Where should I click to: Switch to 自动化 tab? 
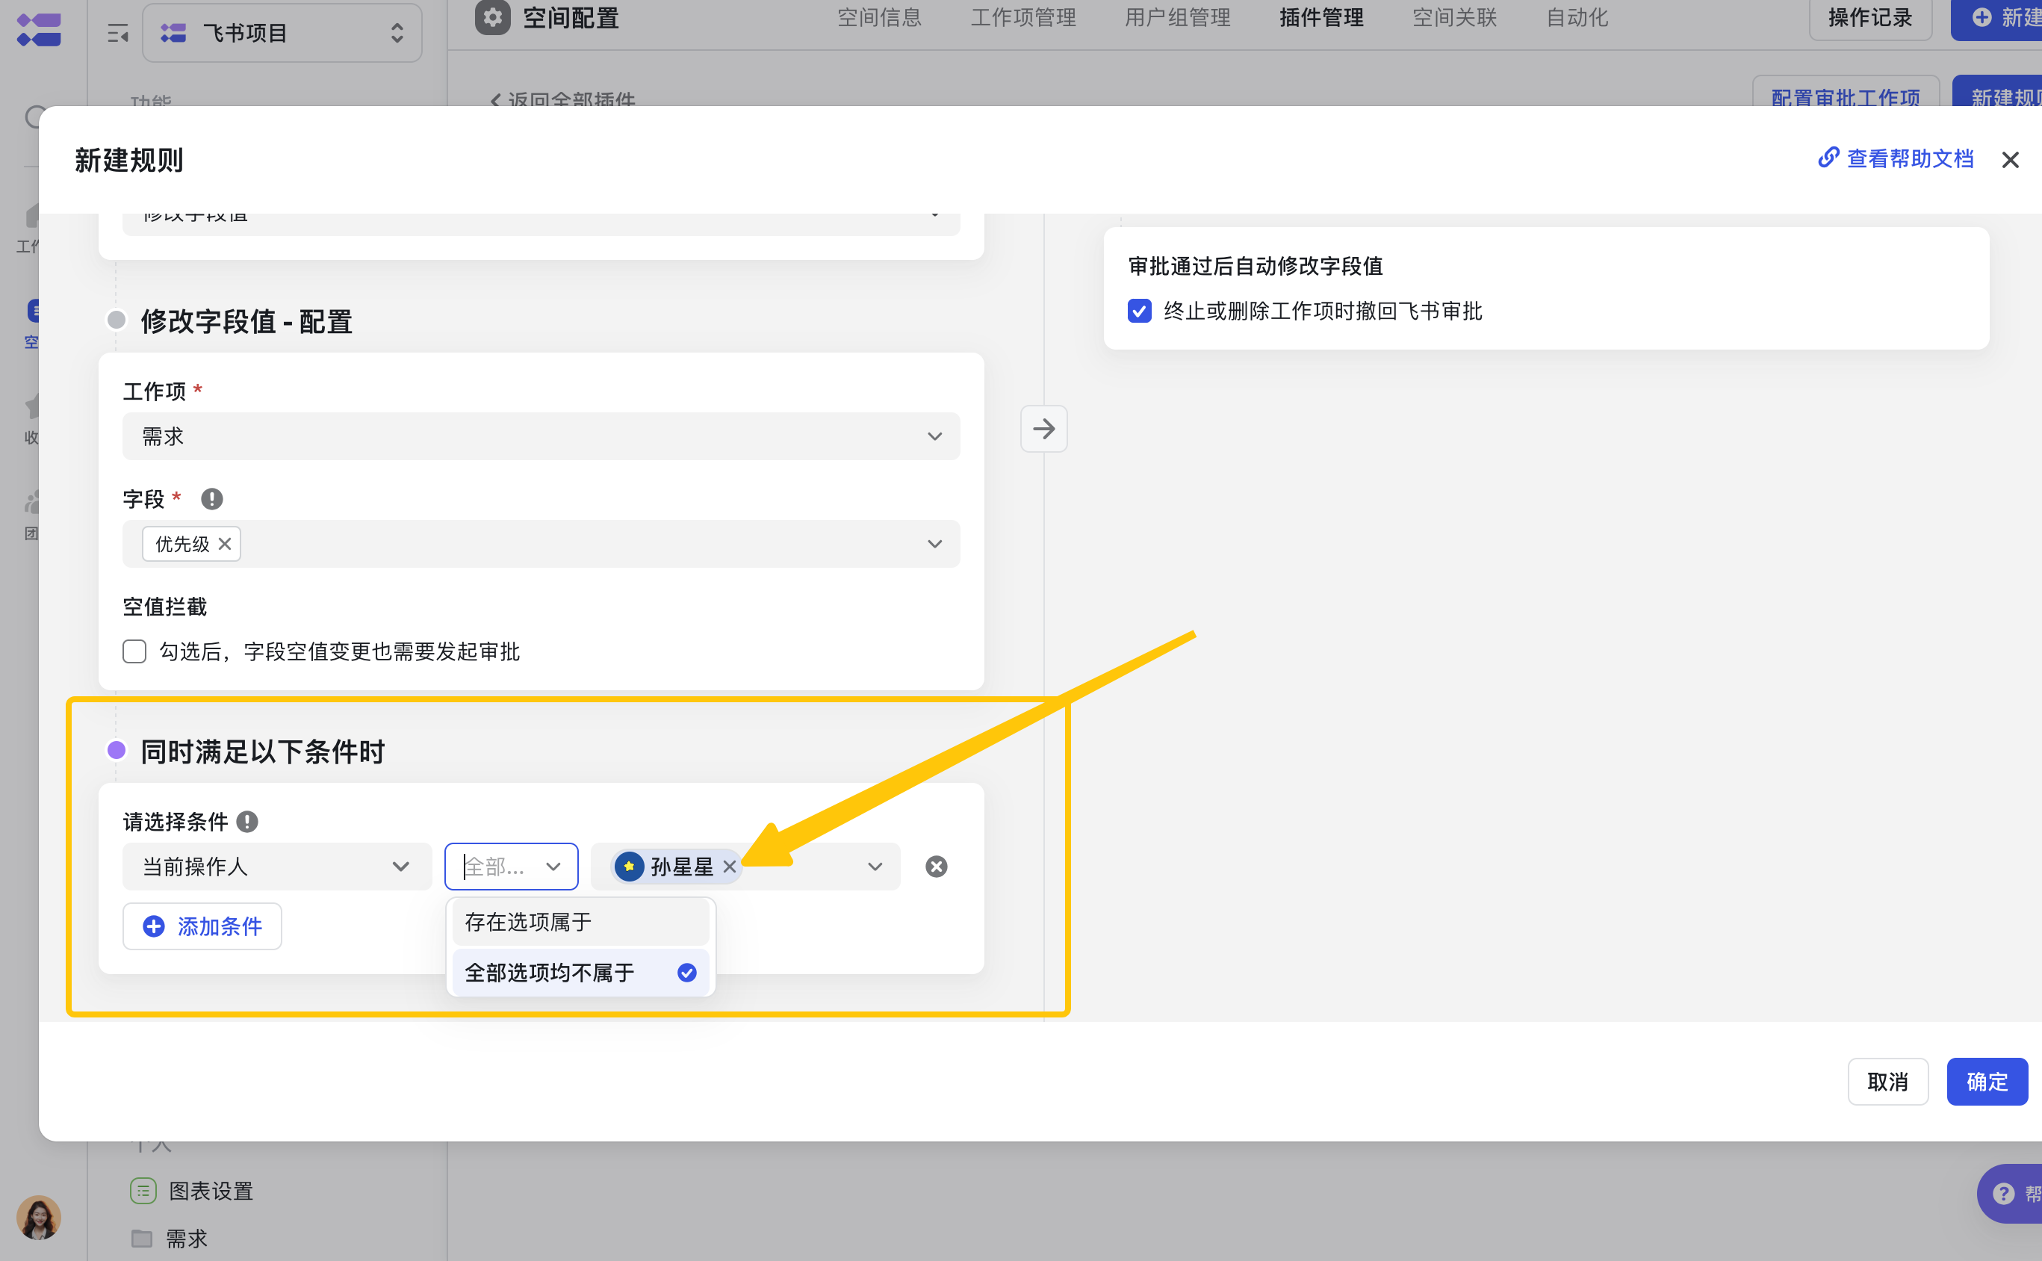(1577, 17)
